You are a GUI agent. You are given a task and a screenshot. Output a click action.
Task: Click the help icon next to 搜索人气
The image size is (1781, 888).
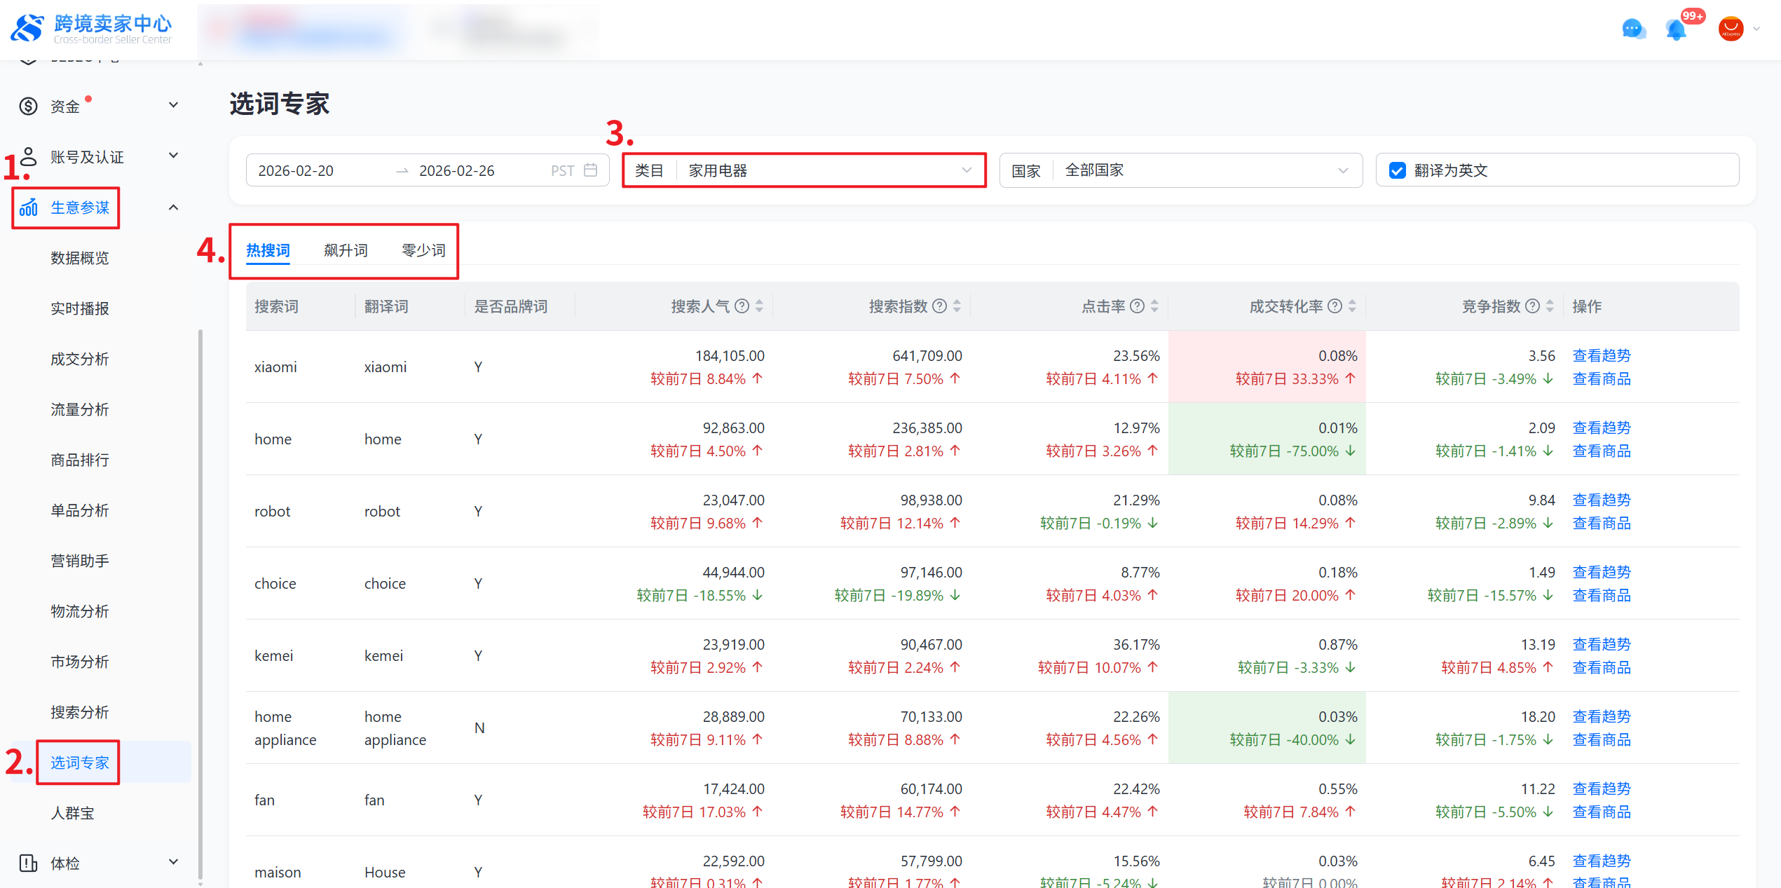pyautogui.click(x=742, y=306)
